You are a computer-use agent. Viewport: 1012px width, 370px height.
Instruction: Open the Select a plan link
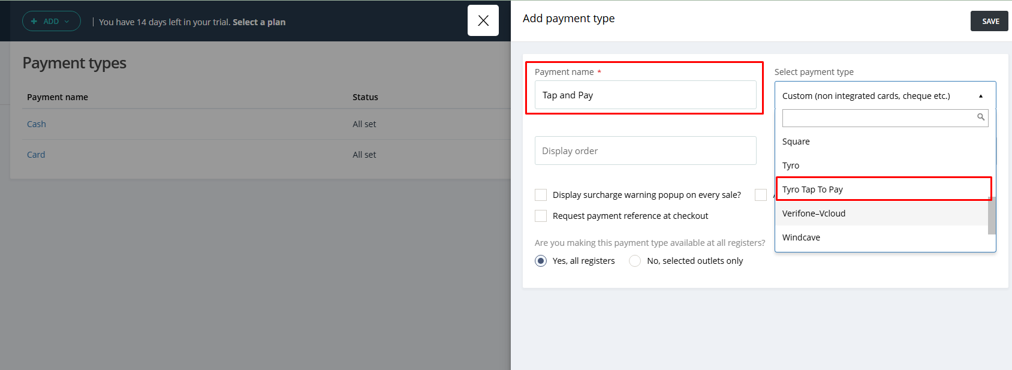pos(259,22)
